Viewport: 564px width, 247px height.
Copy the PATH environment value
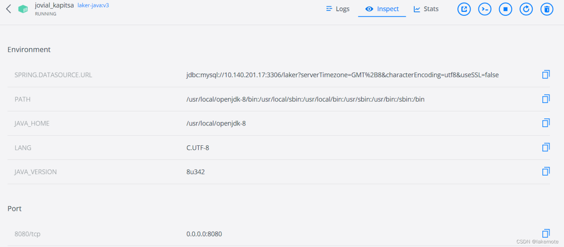pos(546,99)
